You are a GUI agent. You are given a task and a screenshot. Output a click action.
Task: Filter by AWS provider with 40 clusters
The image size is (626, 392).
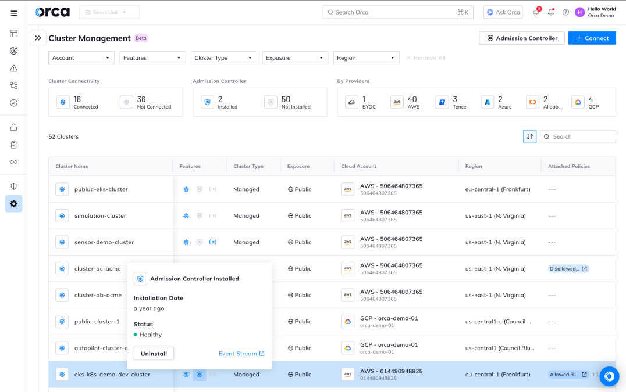coord(406,102)
